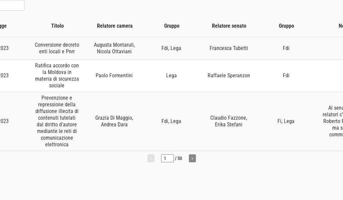Go to next table page

[192, 158]
